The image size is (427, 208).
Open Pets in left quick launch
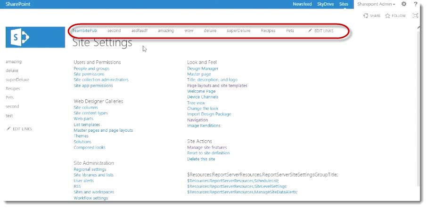[x=9, y=97]
